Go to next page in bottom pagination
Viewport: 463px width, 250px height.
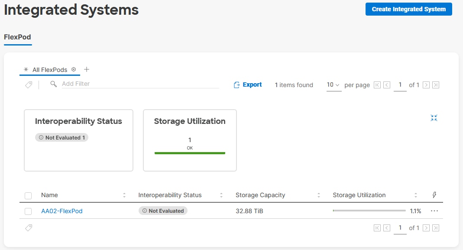tap(426, 228)
